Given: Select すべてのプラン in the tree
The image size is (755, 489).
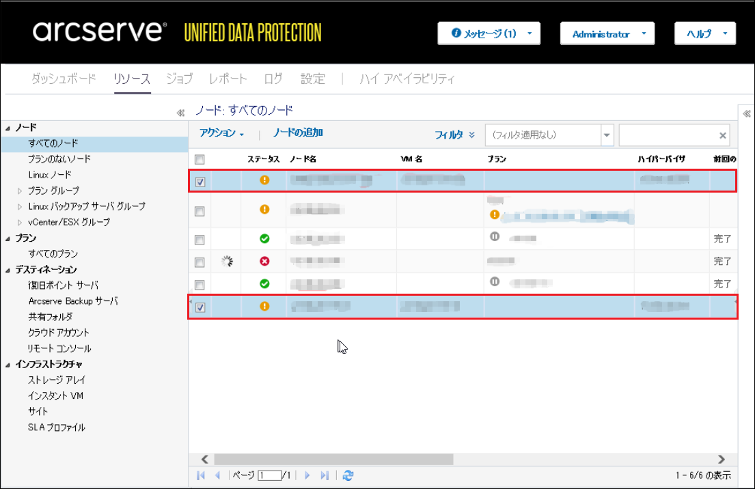Looking at the screenshot, I should [x=53, y=253].
